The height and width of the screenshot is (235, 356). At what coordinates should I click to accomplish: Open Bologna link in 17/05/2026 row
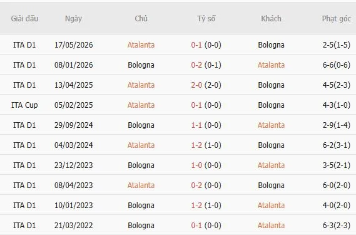(271, 45)
